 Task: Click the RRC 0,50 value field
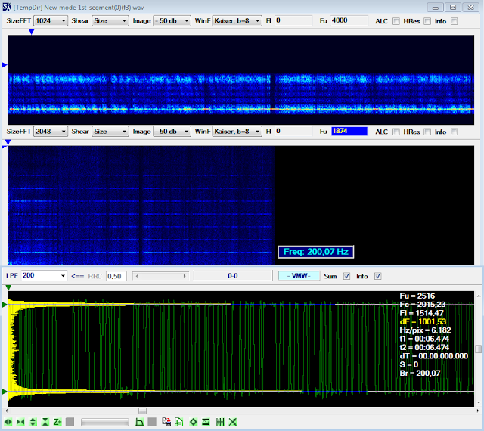pos(116,276)
